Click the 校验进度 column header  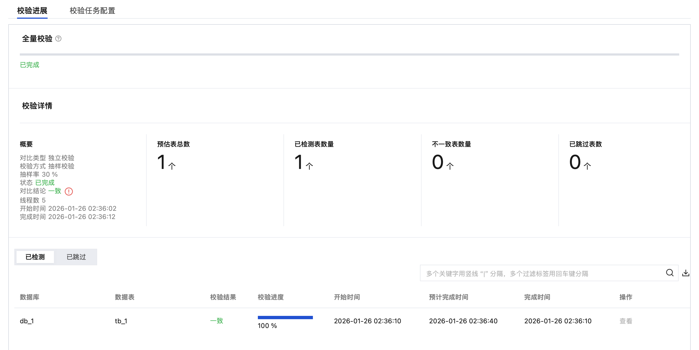coord(271,297)
